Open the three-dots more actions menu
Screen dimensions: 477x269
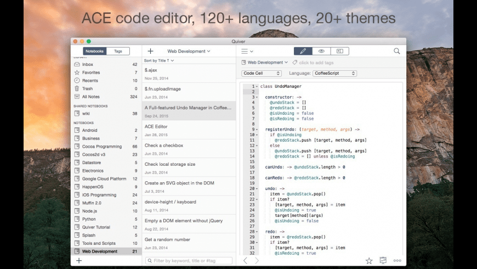(x=397, y=261)
